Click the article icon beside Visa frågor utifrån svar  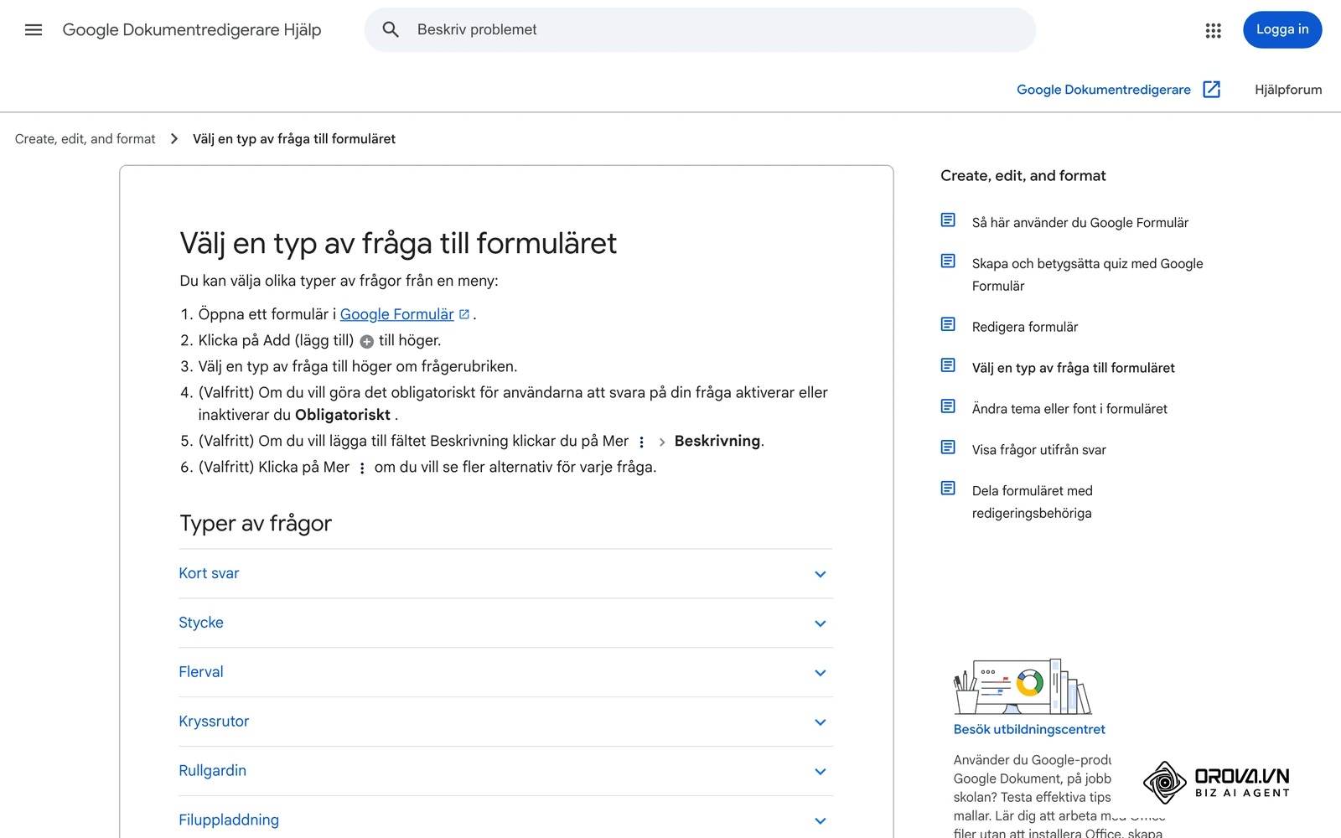pyautogui.click(x=948, y=447)
